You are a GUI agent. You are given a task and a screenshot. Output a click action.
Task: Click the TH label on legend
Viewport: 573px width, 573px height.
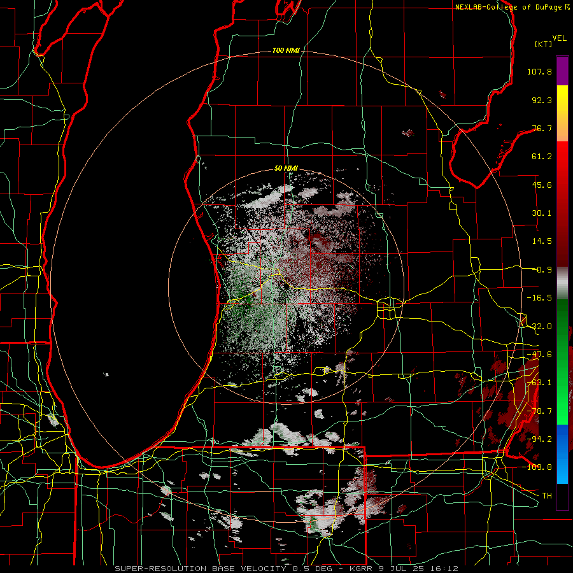(x=547, y=495)
